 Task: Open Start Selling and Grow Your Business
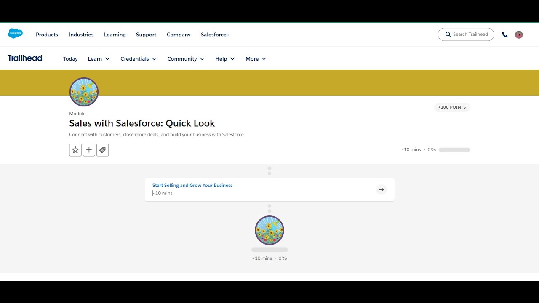point(192,185)
